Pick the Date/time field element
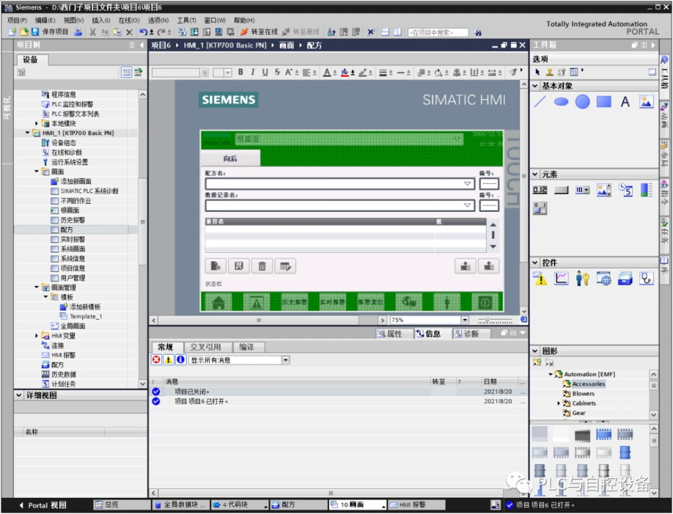The width and height of the screenshot is (673, 514). 625,190
